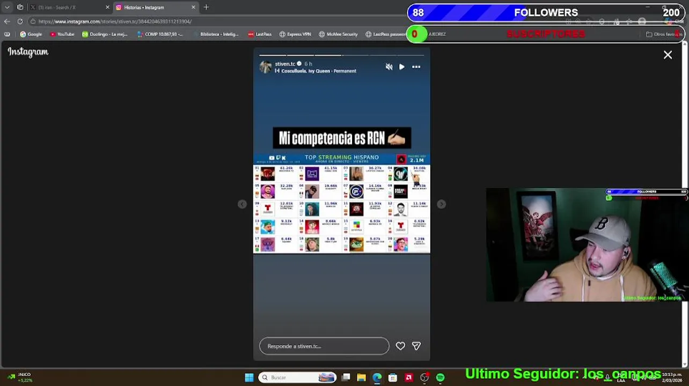The height and width of the screenshot is (386, 689).
Task: Click the taskbar Buscar search box
Action: click(x=297, y=377)
